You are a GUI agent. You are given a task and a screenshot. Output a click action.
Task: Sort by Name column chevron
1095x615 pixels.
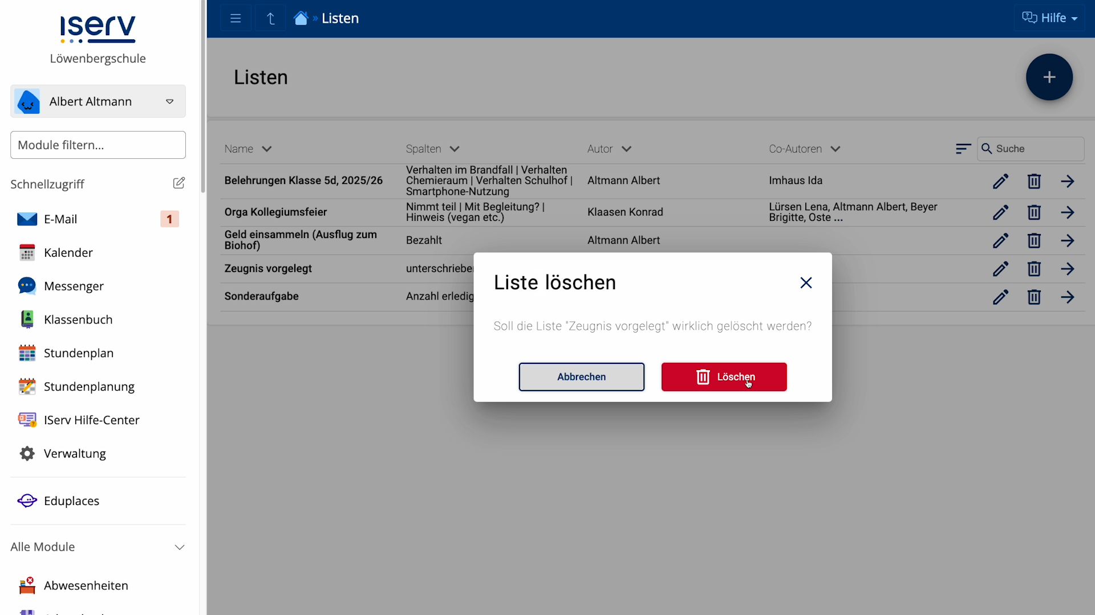[266, 149]
